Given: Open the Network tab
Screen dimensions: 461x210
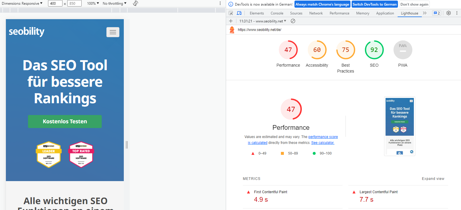Looking at the screenshot, I should [x=316, y=13].
